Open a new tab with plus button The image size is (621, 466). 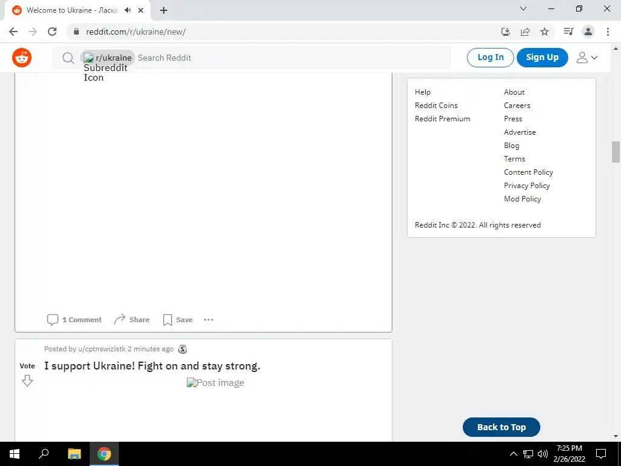click(x=164, y=10)
